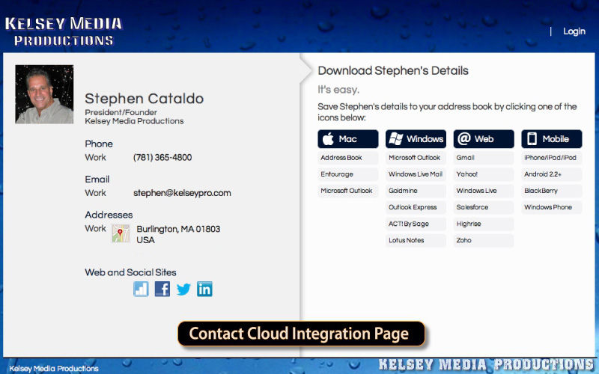Select Microsoft Outlook under Mac column
The image size is (599, 374).
coord(348,191)
